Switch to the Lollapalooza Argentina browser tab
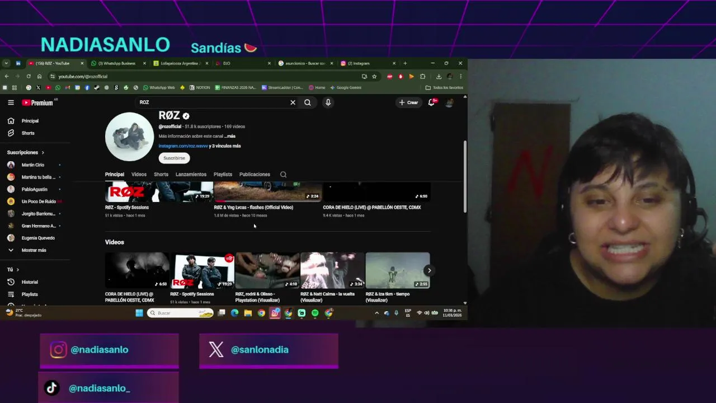 [181, 63]
